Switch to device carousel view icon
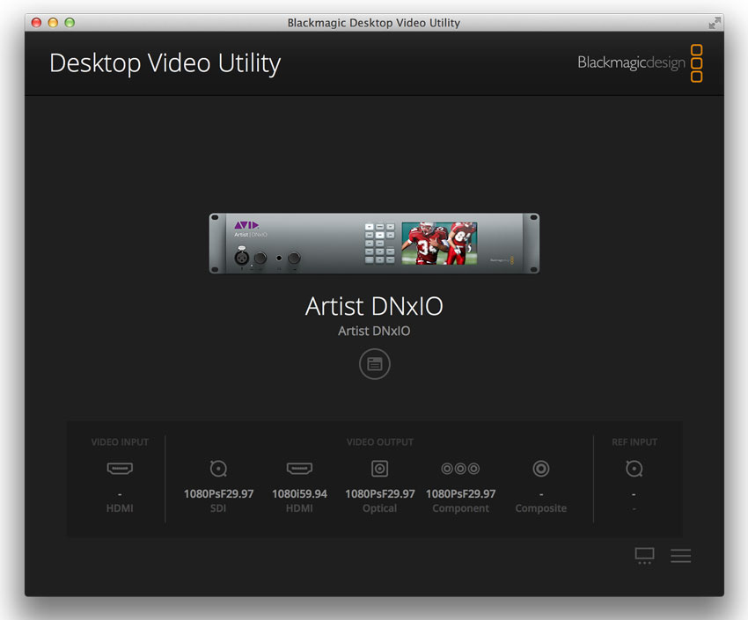748x620 pixels. click(644, 556)
